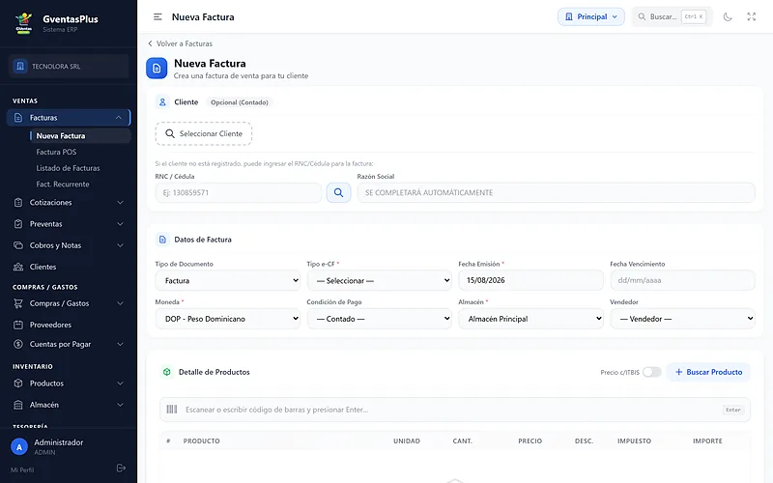Click the barcode scan input field
773x483 pixels.
coord(454,410)
